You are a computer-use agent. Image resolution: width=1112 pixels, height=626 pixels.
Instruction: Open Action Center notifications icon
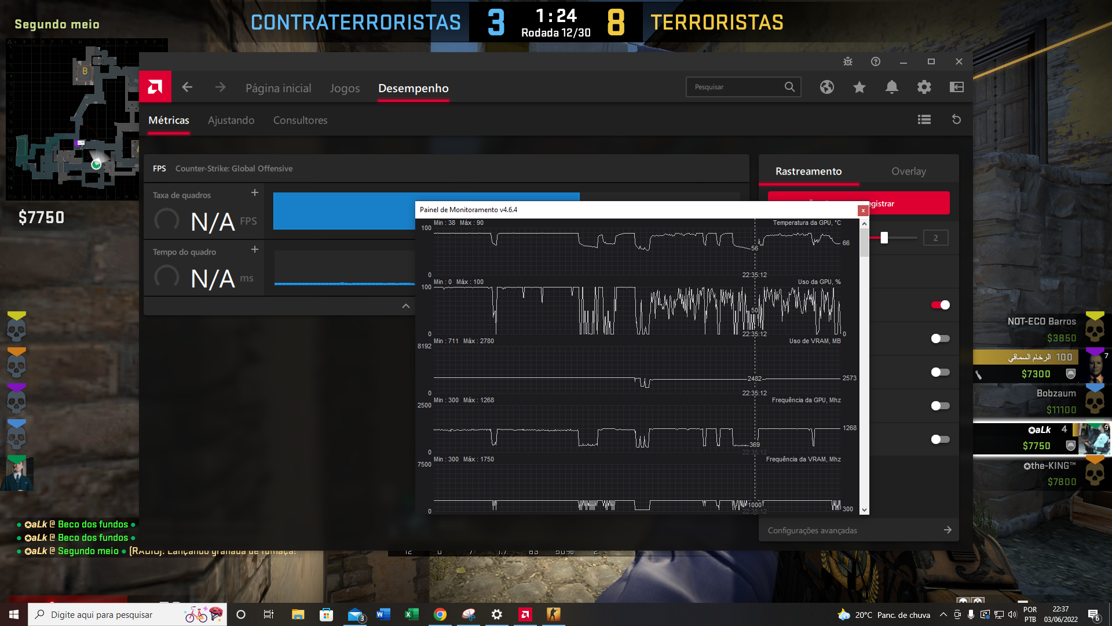(1094, 614)
